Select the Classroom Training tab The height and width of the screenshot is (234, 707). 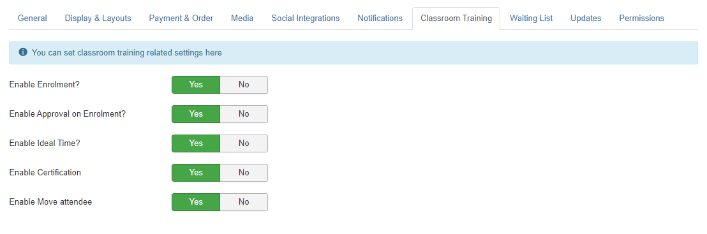(x=456, y=18)
